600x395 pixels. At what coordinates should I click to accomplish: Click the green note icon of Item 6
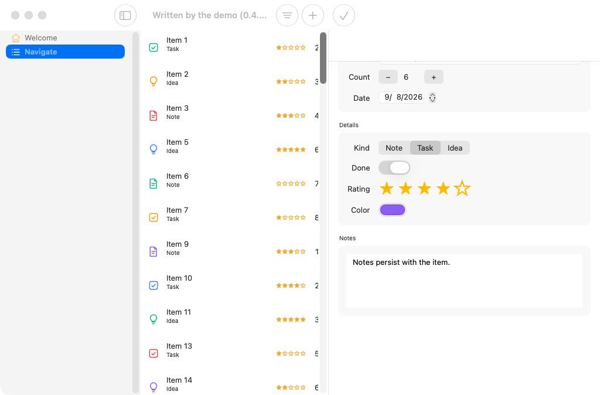154,183
